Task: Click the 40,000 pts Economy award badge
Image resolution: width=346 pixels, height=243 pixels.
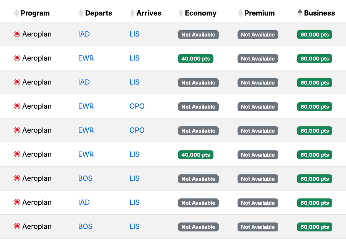Action: click(x=195, y=58)
